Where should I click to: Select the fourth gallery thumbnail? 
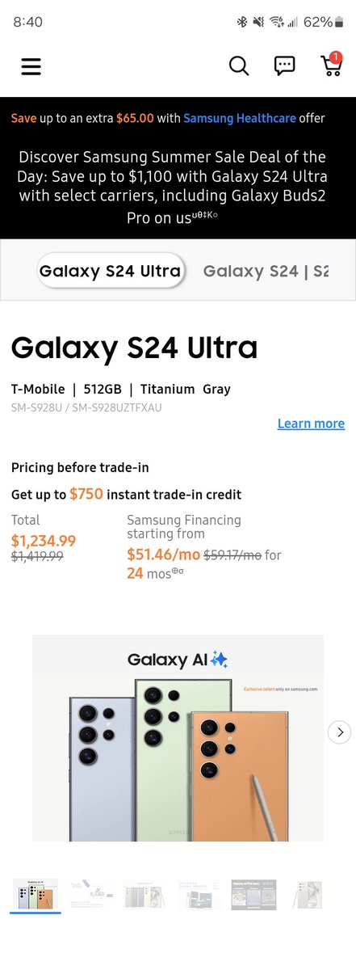point(199,895)
